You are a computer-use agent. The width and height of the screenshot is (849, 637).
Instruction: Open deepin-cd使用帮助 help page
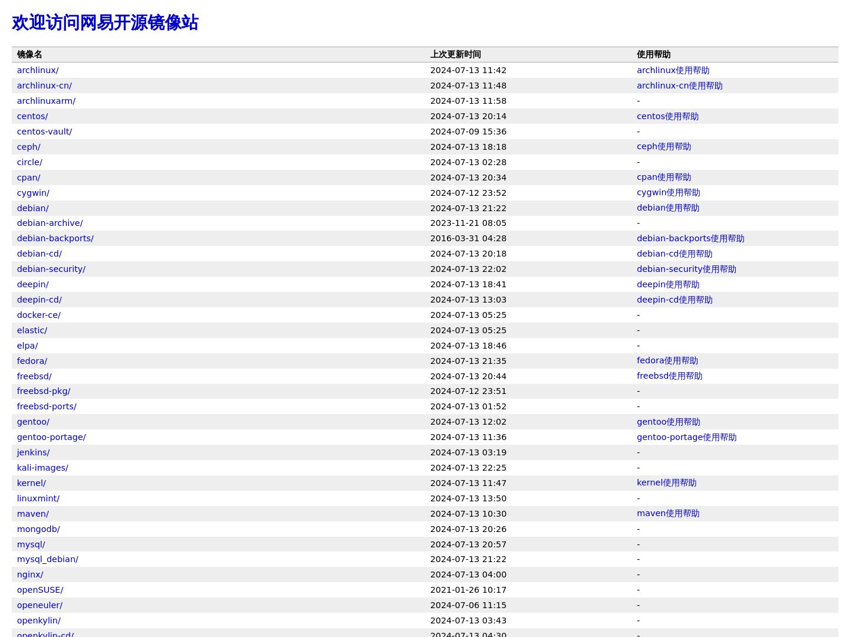674,300
